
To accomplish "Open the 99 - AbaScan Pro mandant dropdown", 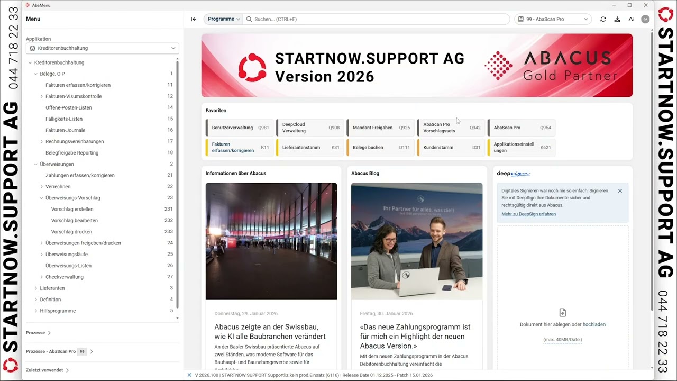I will point(553,19).
